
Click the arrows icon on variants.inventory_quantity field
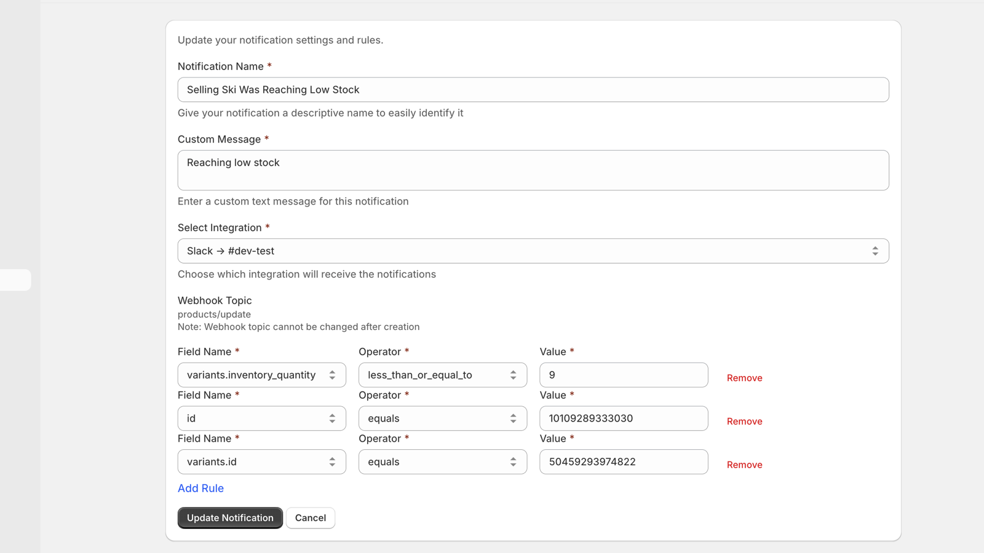(332, 375)
